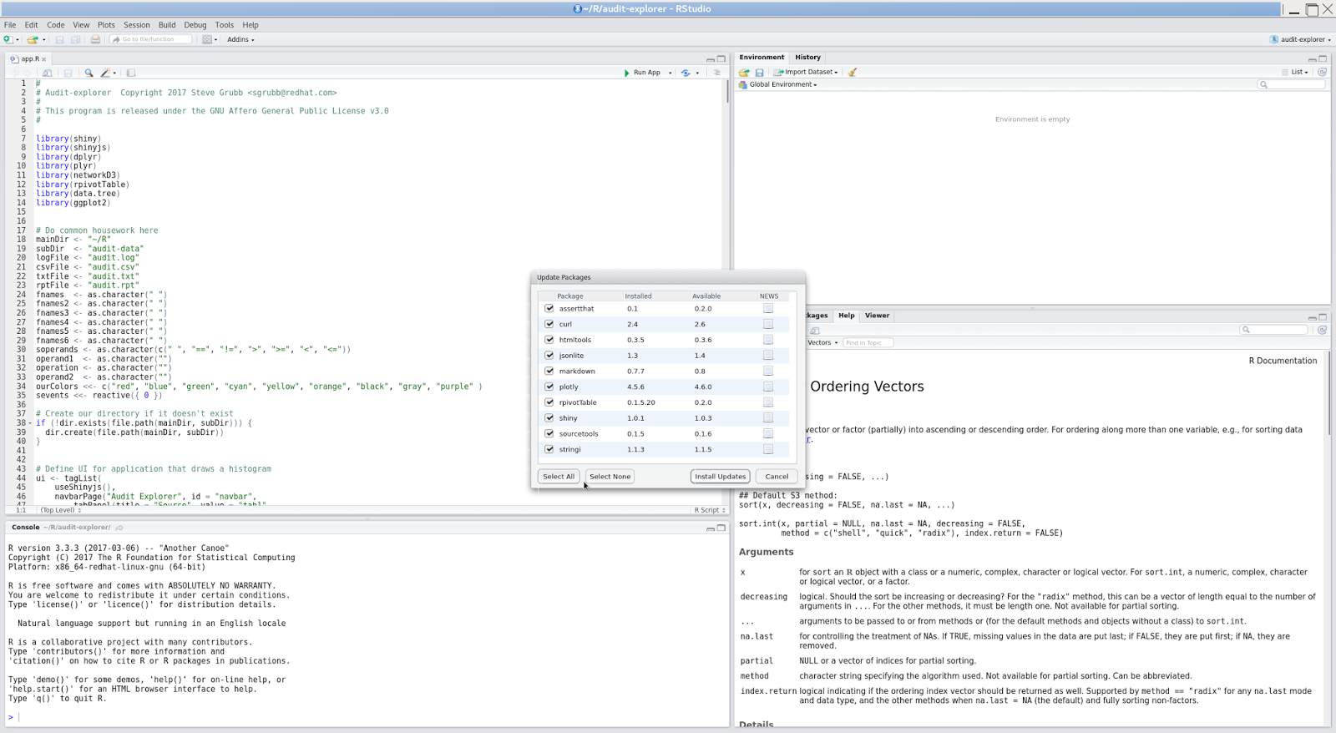Screen dimensions: 1336x733
Task: Click Cancel in Update Packages dialog
Action: click(x=777, y=477)
